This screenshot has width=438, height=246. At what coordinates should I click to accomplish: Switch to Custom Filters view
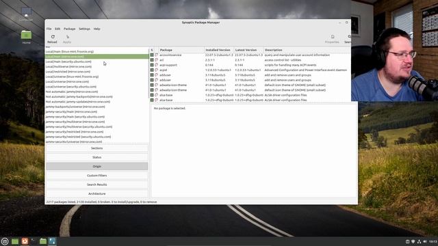click(x=97, y=176)
